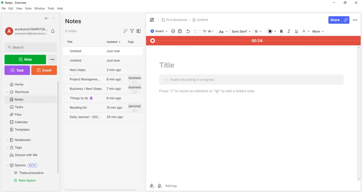This screenshot has height=192, width=362.
Task: Redo the last edit
Action: [195, 31]
